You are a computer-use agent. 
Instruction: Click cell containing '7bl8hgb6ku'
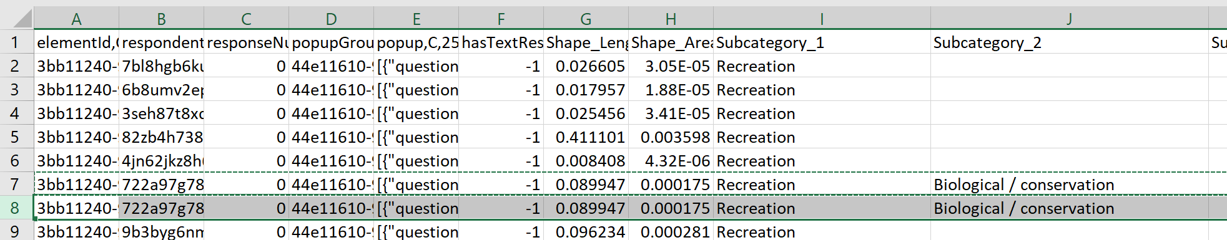tap(161, 66)
